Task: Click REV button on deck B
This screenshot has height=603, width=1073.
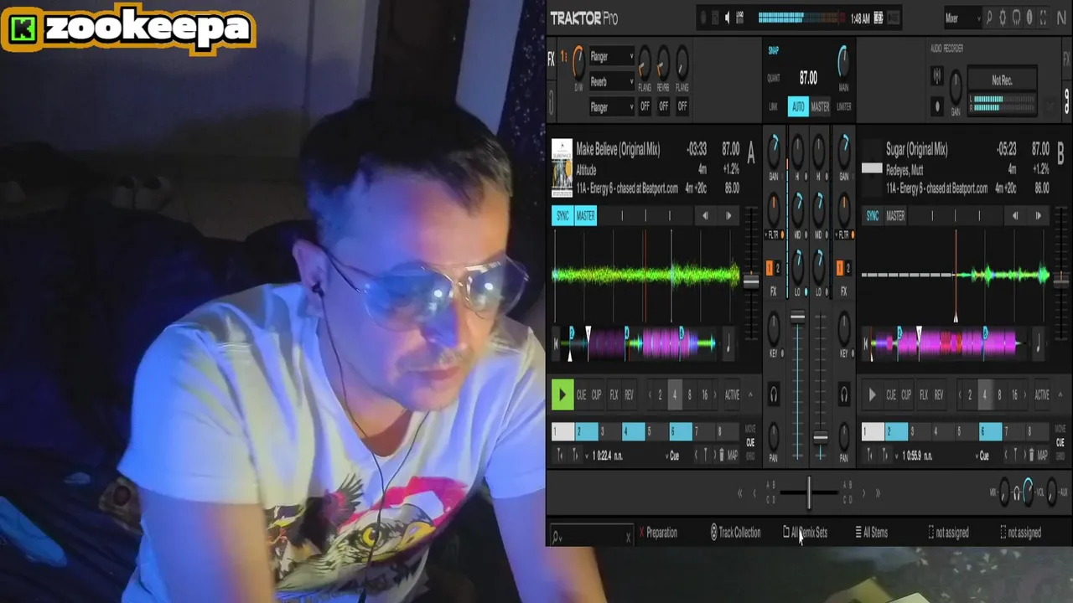Action: click(x=939, y=394)
